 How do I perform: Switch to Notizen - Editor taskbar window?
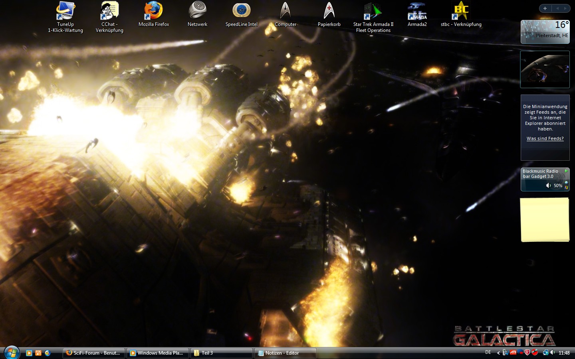click(x=285, y=353)
